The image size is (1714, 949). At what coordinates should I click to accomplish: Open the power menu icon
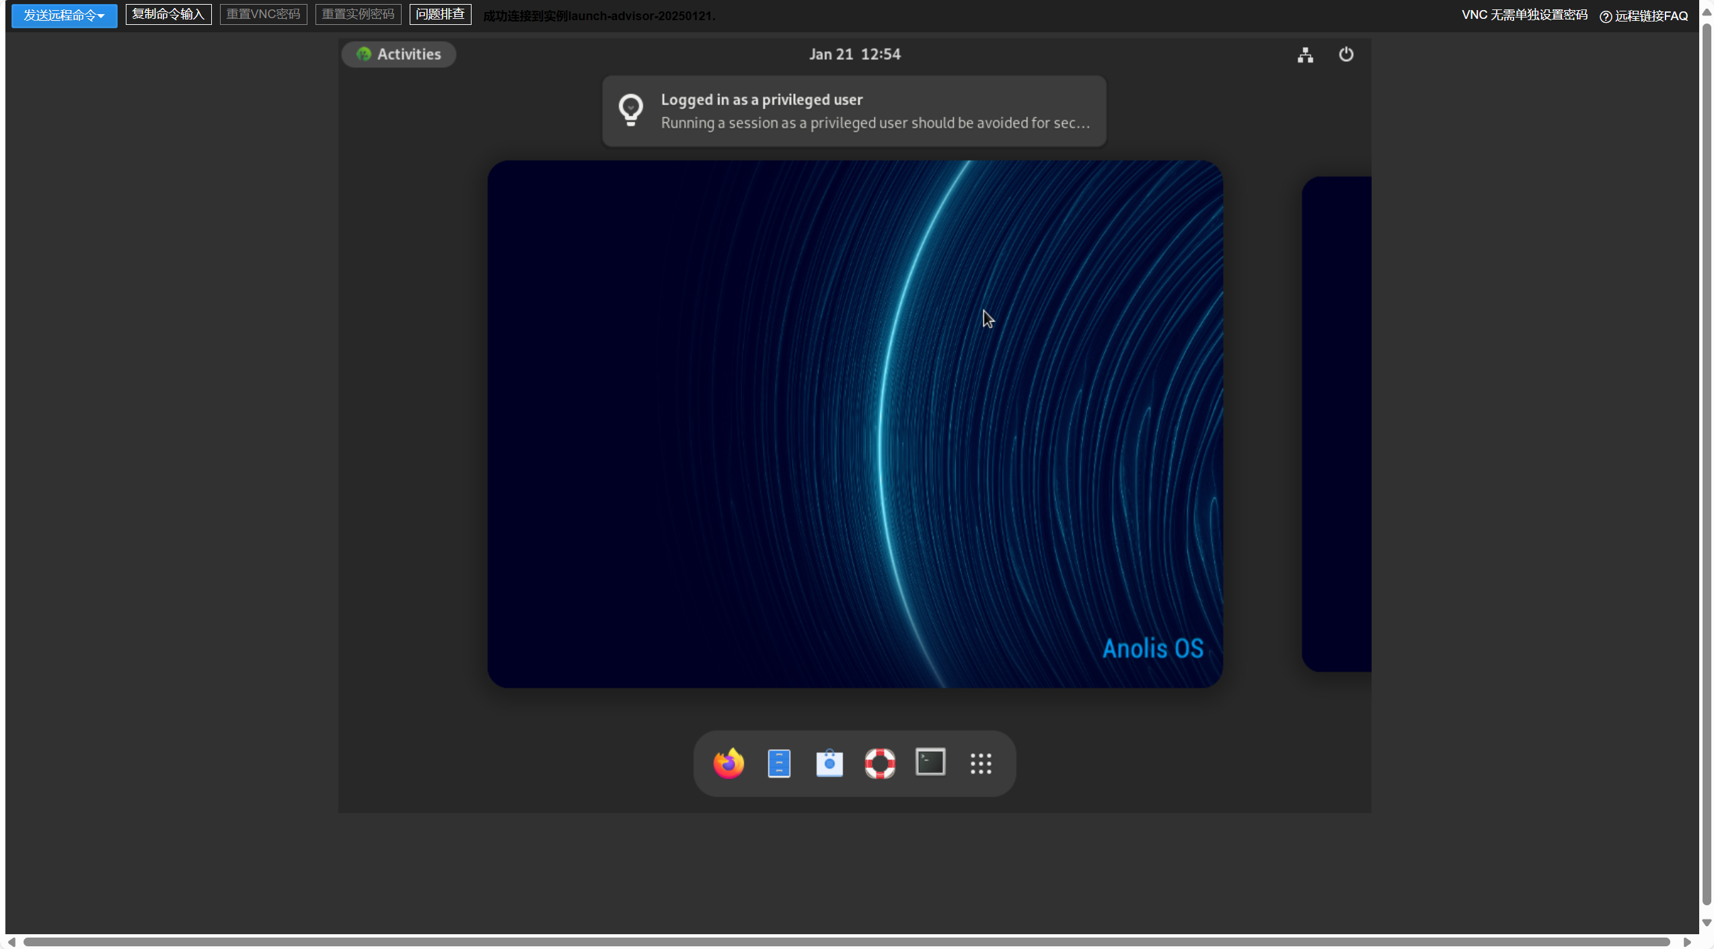pos(1346,54)
